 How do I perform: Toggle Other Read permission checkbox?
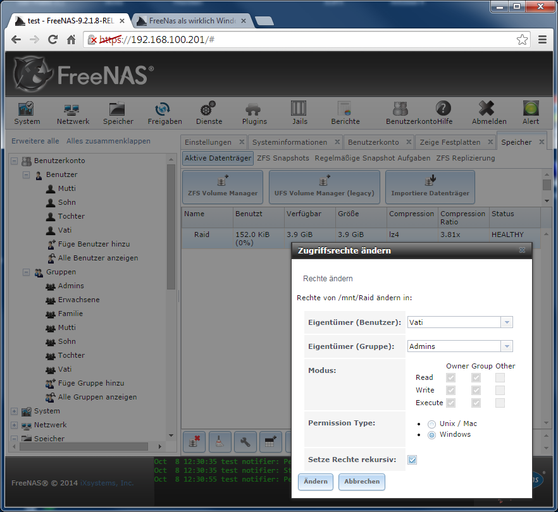(x=500, y=377)
